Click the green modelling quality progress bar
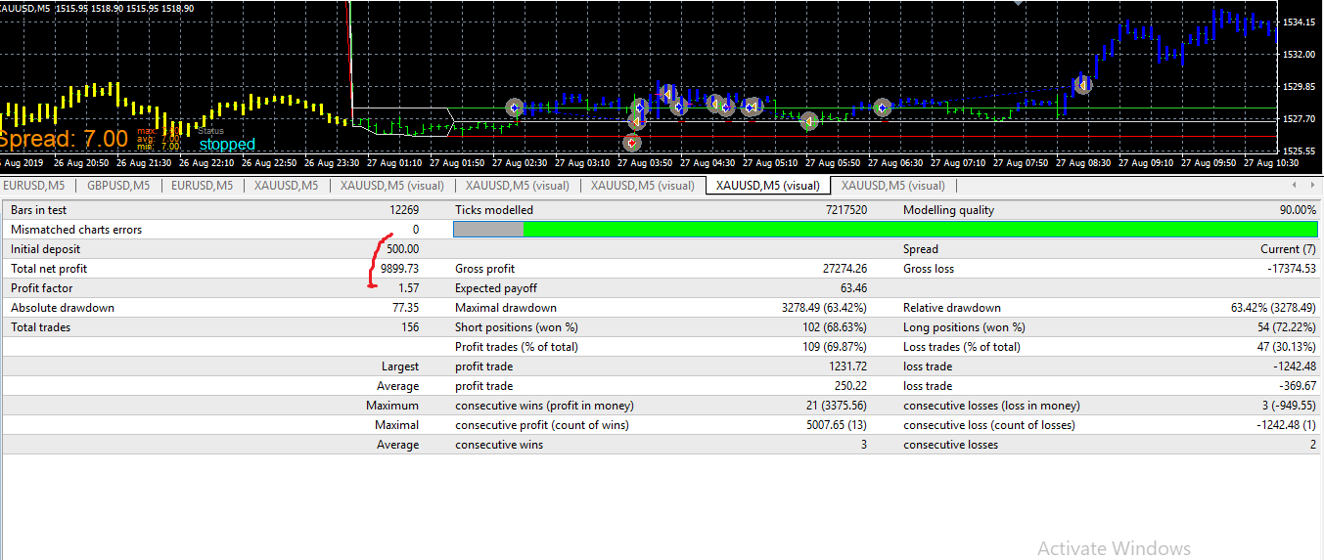The image size is (1324, 560). [920, 230]
